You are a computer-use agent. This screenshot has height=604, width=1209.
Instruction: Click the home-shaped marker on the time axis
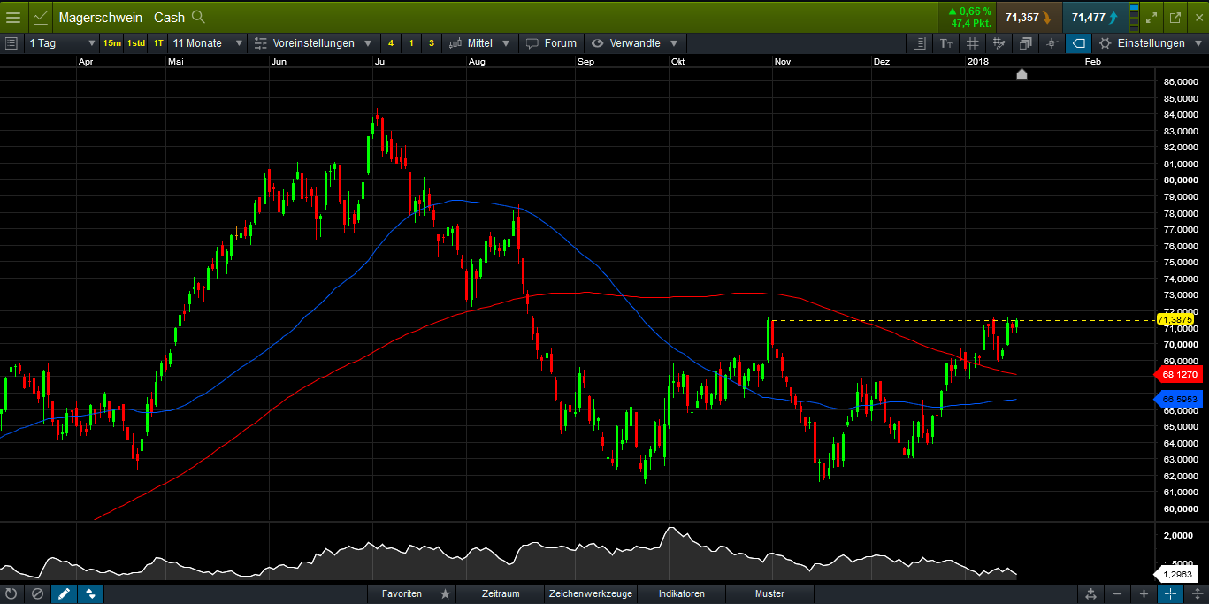click(x=1022, y=73)
